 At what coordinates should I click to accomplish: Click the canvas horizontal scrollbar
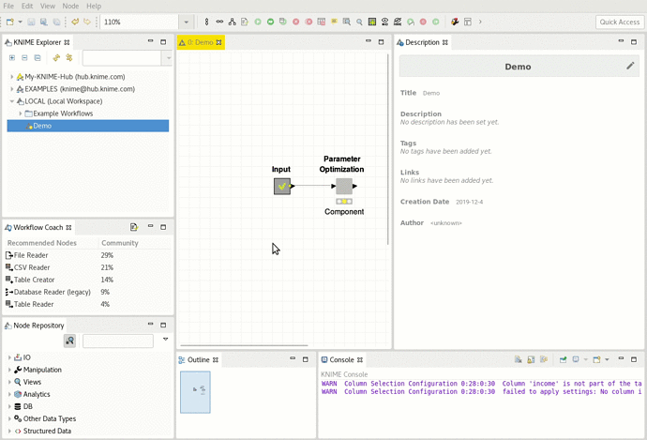(244, 345)
